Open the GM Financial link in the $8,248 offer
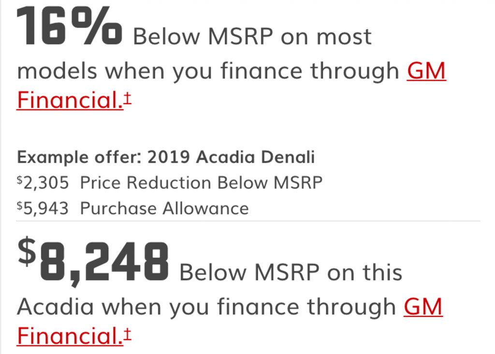The width and height of the screenshot is (495, 354). pos(70,335)
